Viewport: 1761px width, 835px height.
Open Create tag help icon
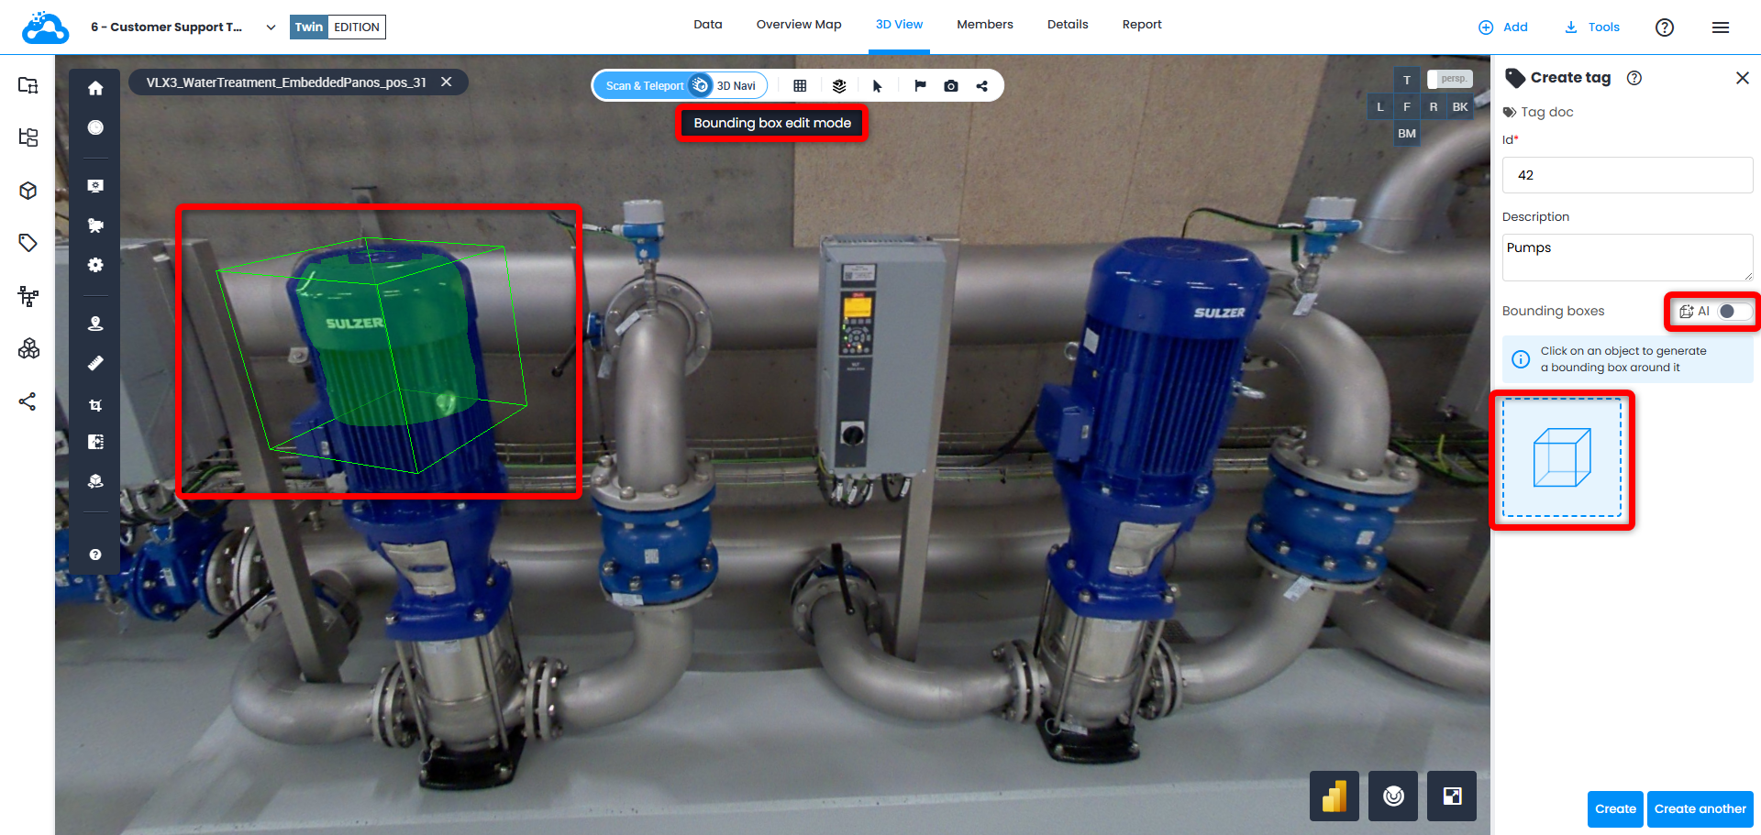click(x=1634, y=78)
